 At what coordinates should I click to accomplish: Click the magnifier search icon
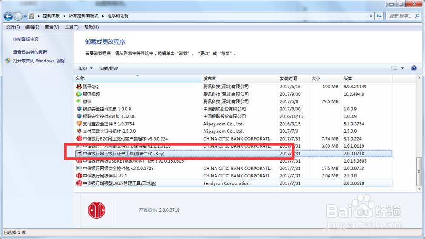tap(417, 16)
